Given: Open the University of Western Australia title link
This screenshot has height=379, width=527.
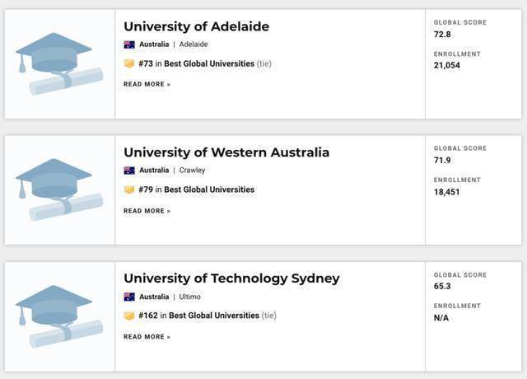Looking at the screenshot, I should [x=226, y=152].
